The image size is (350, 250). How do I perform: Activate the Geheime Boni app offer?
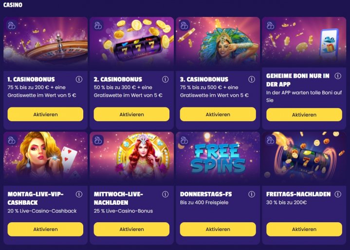pos(304,115)
